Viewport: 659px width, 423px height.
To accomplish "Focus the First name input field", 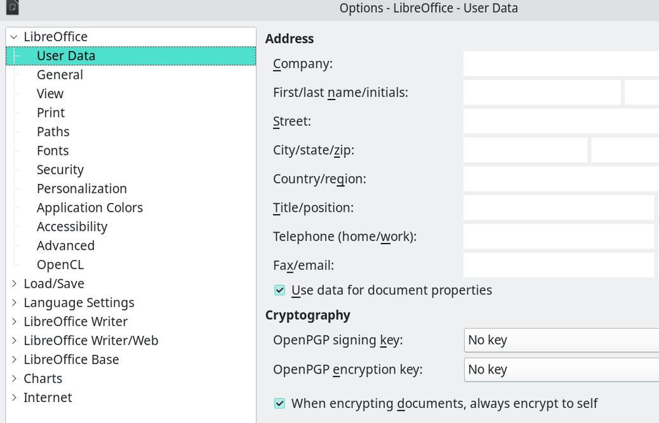I will click(542, 93).
